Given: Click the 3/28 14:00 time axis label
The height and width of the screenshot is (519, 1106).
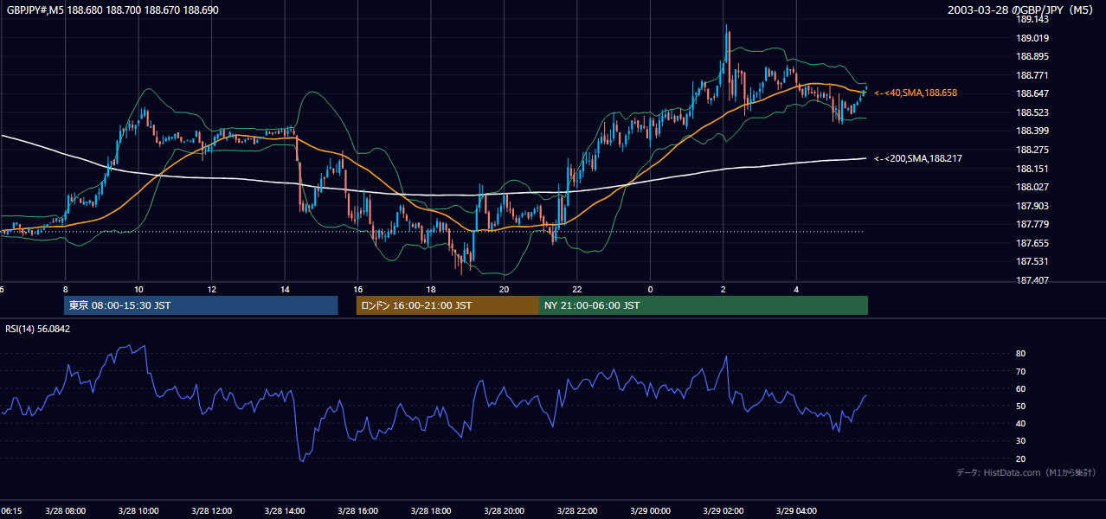Looking at the screenshot, I should click(x=285, y=511).
